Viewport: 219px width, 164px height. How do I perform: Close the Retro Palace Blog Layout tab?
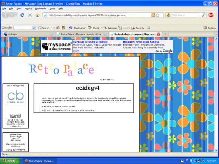pos(159,34)
